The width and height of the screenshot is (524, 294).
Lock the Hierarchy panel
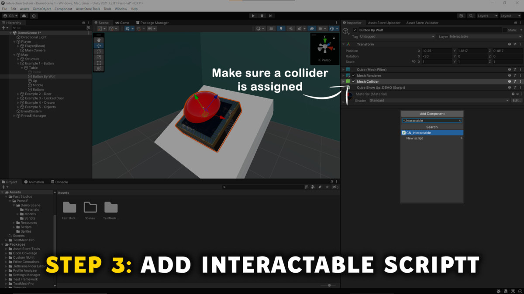pyautogui.click(x=83, y=23)
